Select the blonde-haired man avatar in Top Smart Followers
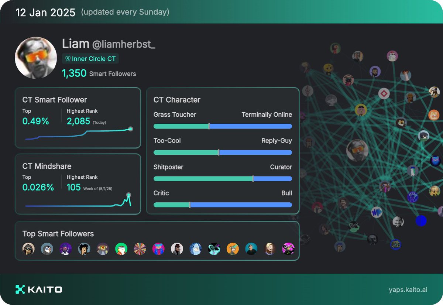Viewport: 443px width, 305px height. click(x=270, y=249)
